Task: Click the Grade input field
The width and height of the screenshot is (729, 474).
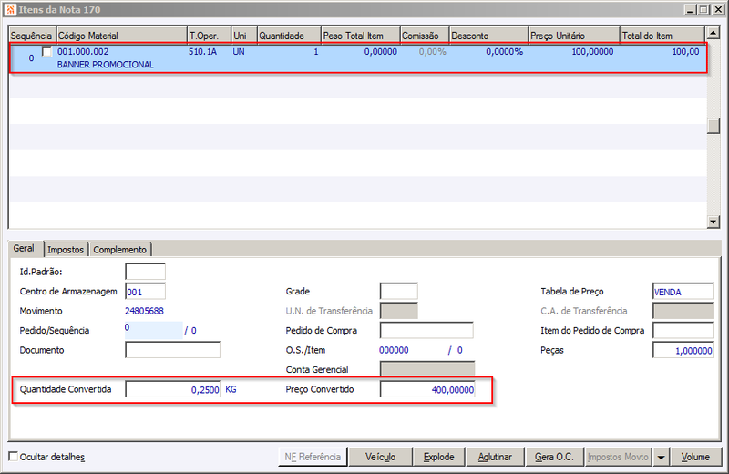Action: (398, 291)
